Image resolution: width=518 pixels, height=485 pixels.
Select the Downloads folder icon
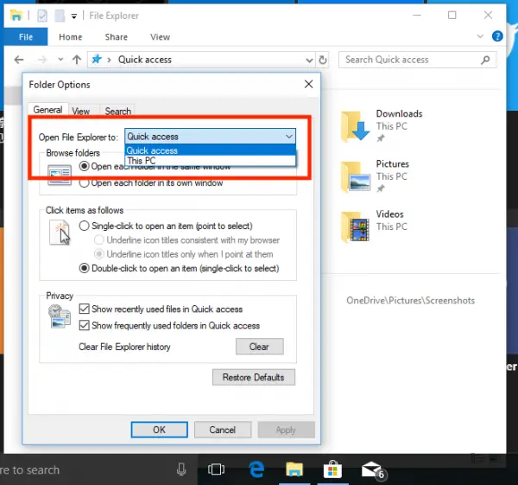pos(356,126)
